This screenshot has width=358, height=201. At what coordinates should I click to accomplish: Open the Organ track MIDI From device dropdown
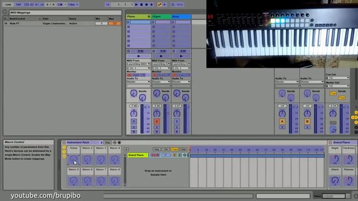pos(161,64)
